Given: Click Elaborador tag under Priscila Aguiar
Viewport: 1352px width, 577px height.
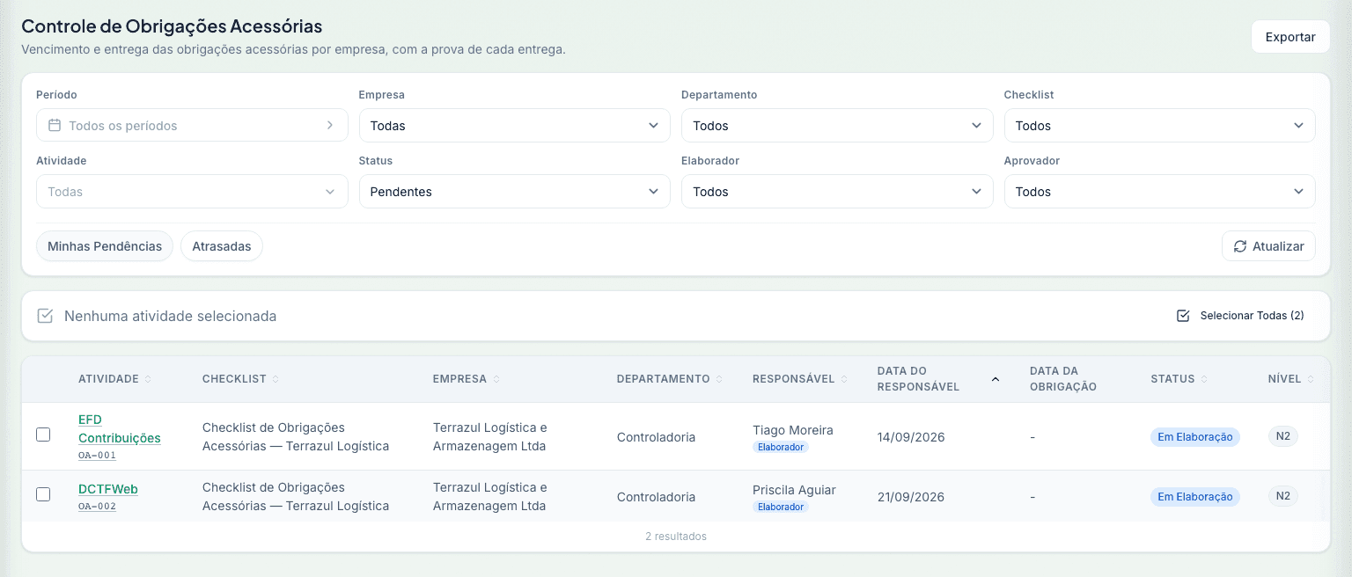Looking at the screenshot, I should [781, 507].
